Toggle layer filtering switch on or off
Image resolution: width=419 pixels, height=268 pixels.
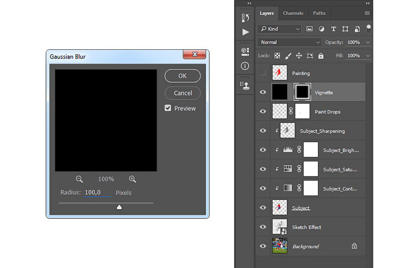tap(369, 28)
